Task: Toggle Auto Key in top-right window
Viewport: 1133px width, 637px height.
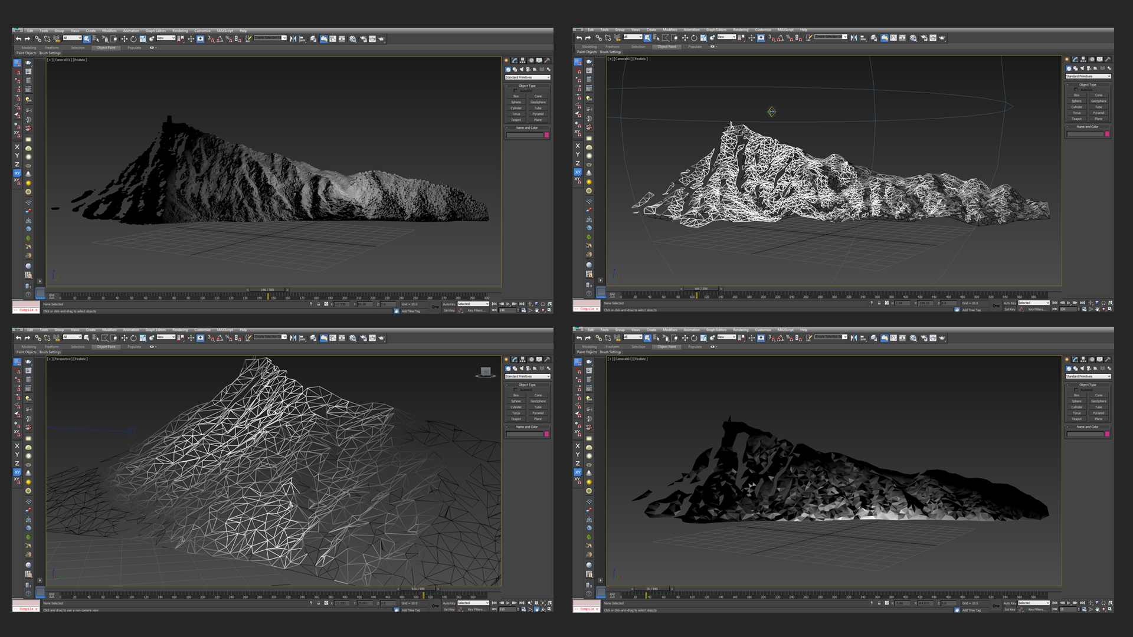Action: (1010, 303)
